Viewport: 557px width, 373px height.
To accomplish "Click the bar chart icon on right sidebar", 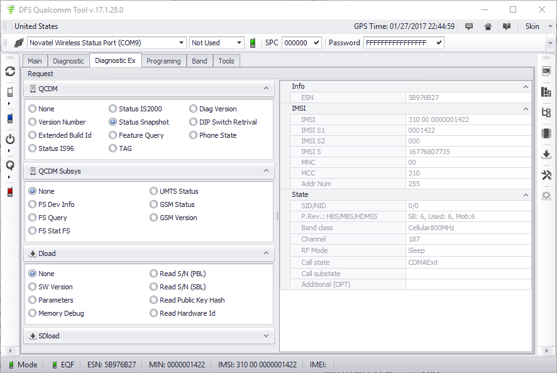I will coord(546,92).
